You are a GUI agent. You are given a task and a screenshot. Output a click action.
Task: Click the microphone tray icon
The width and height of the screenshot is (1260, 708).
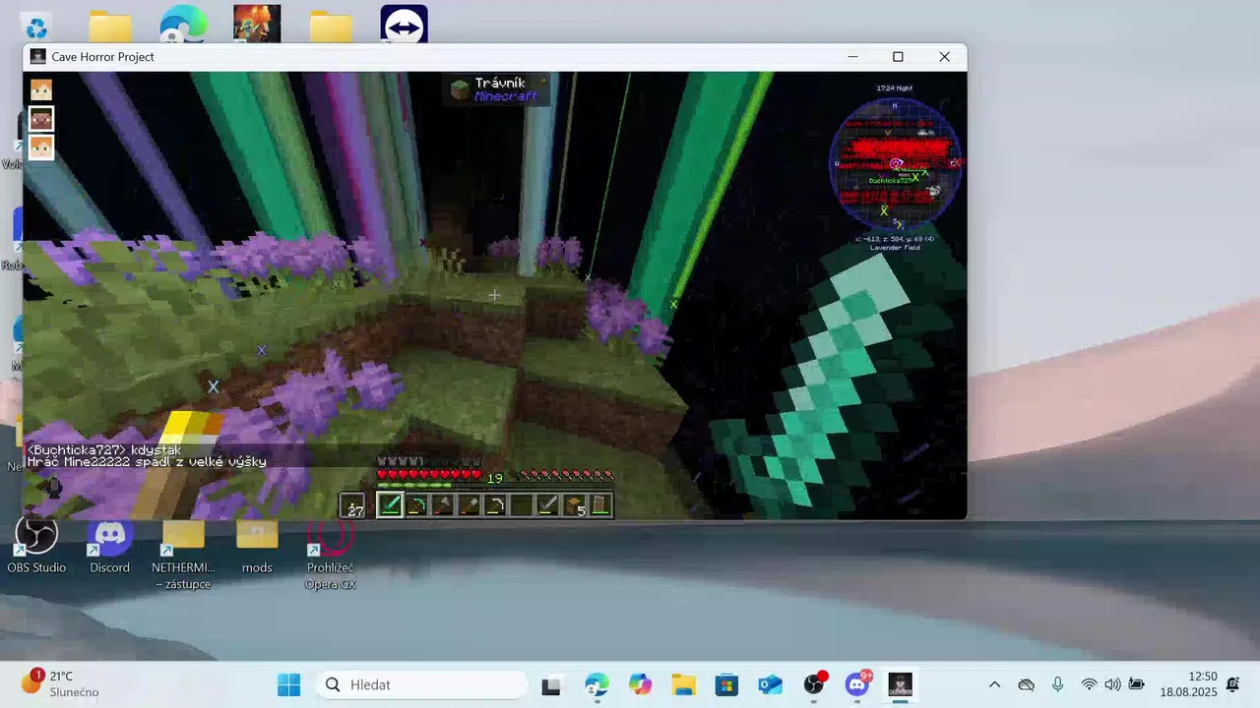(x=1057, y=684)
